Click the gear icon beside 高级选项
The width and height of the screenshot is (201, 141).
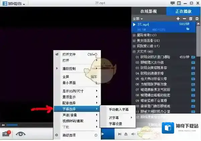57,135
